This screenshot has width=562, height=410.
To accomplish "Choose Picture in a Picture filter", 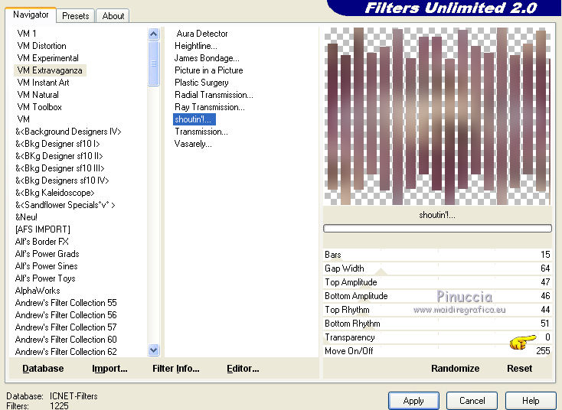I will [x=208, y=70].
